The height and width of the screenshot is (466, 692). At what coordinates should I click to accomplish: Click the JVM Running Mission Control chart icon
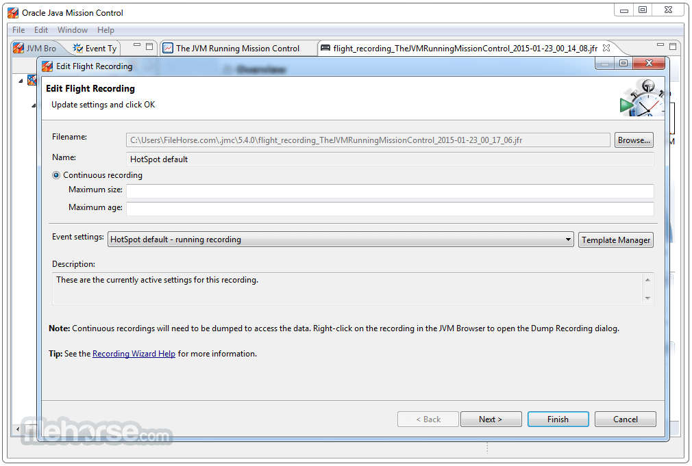168,49
